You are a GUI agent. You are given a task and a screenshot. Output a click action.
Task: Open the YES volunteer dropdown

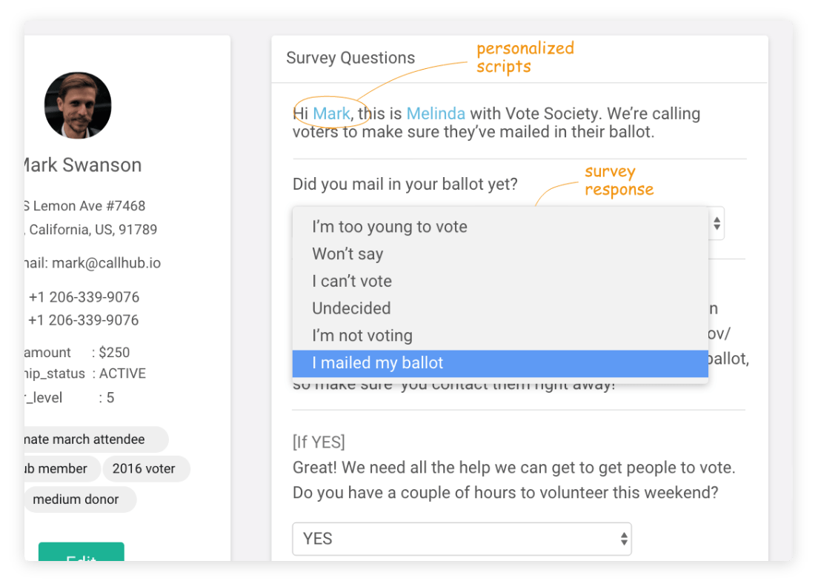(462, 539)
